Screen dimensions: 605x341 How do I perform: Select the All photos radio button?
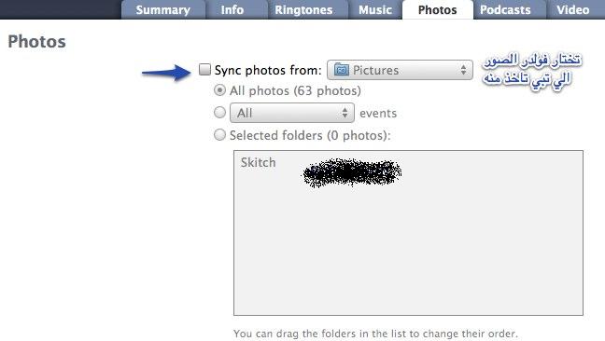click(219, 90)
